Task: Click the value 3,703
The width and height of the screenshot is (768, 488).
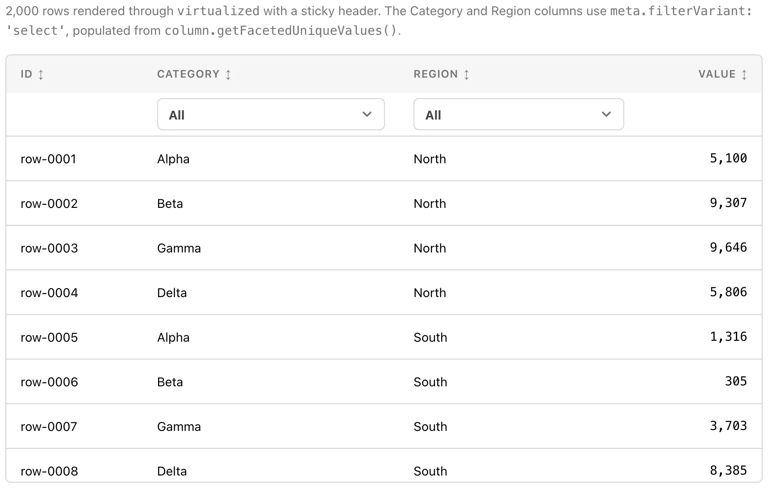Action: point(728,426)
